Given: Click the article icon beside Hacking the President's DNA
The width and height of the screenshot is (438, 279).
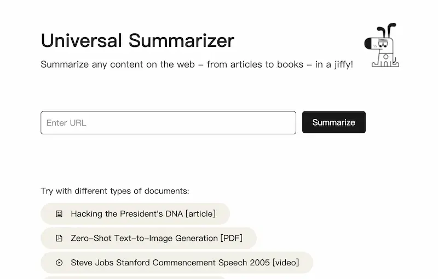Looking at the screenshot, I should (x=59, y=214).
